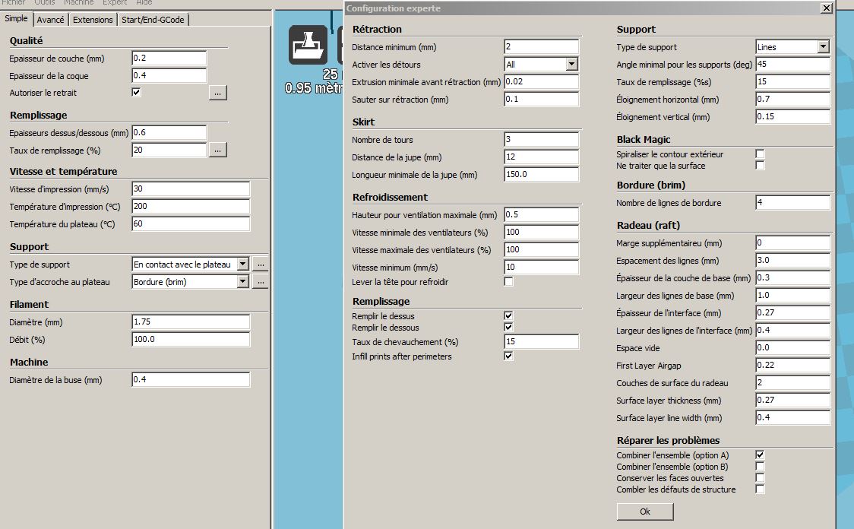Expand 'En contact avec le plateau' support dropdown
854x529 pixels.
(242, 264)
